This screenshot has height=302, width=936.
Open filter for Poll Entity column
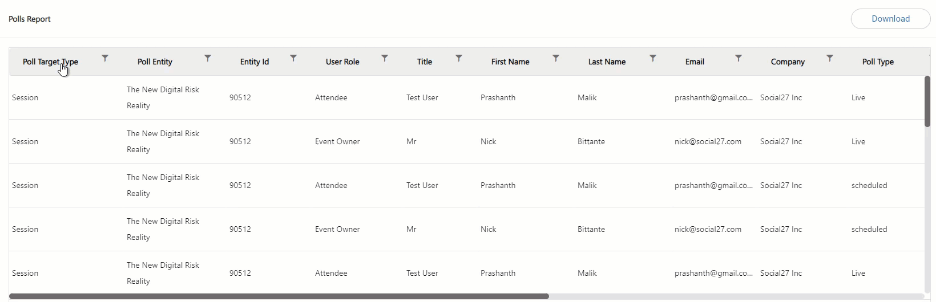point(208,58)
